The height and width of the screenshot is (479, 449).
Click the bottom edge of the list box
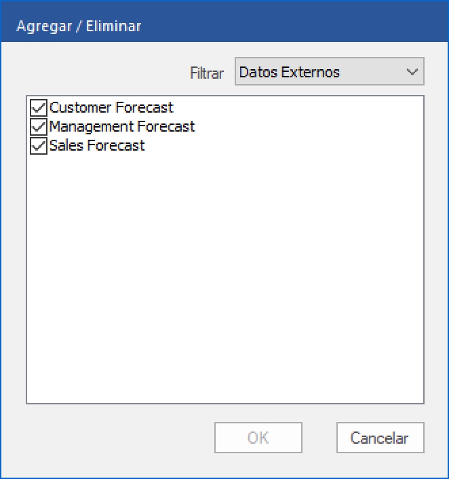(x=224, y=404)
